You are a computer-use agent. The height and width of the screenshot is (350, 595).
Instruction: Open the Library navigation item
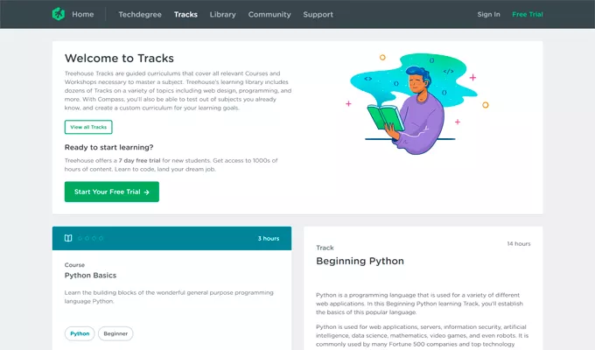click(x=223, y=14)
